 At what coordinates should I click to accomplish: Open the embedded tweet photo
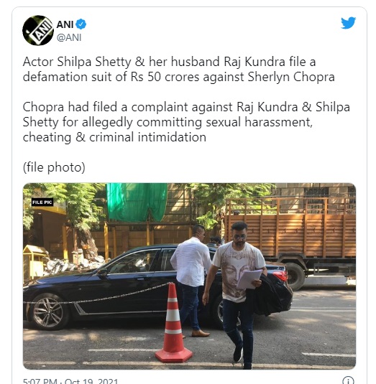(189, 276)
